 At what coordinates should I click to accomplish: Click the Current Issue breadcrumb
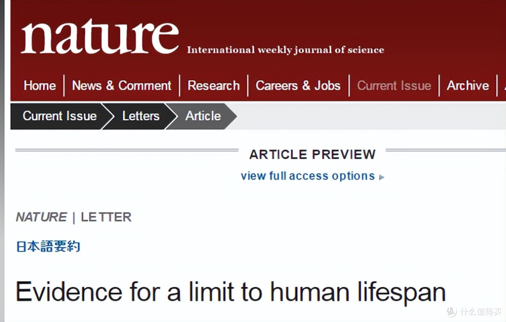60,116
